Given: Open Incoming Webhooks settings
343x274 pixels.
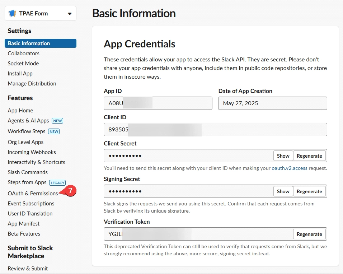Looking at the screenshot, I should pyautogui.click(x=32, y=152).
